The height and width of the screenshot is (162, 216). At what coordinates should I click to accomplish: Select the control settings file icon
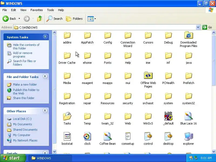click(148, 136)
